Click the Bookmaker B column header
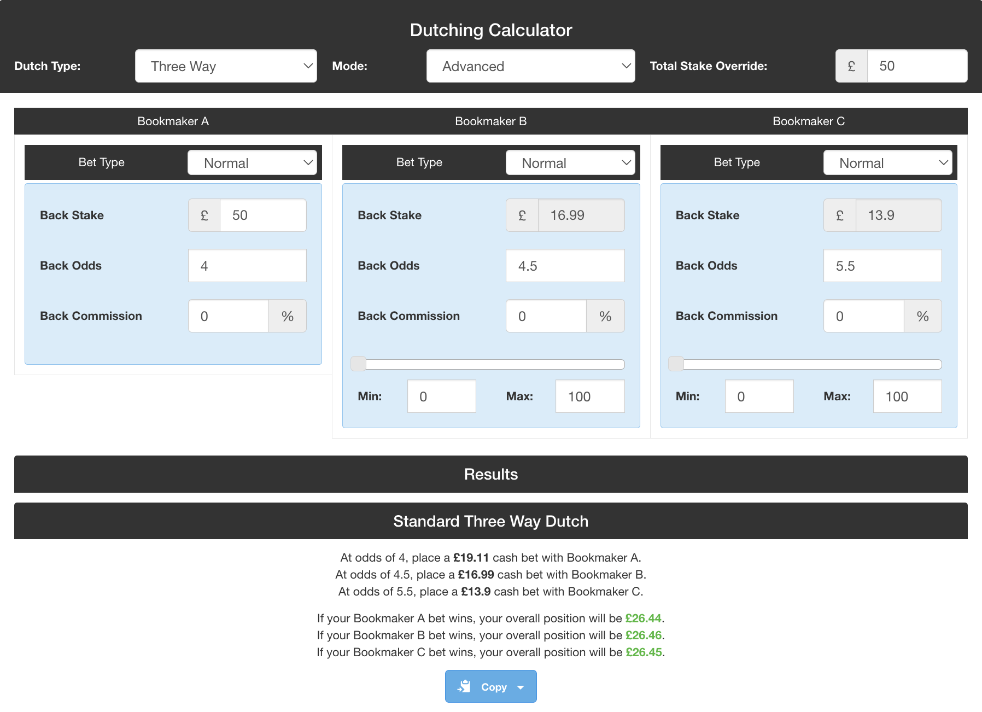Screen dimensions: 982x712 (x=491, y=121)
